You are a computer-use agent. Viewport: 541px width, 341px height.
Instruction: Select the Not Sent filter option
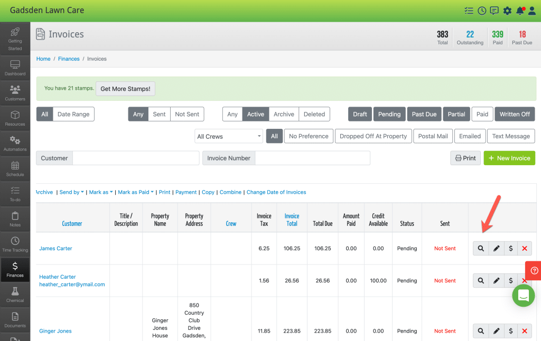pos(187,114)
